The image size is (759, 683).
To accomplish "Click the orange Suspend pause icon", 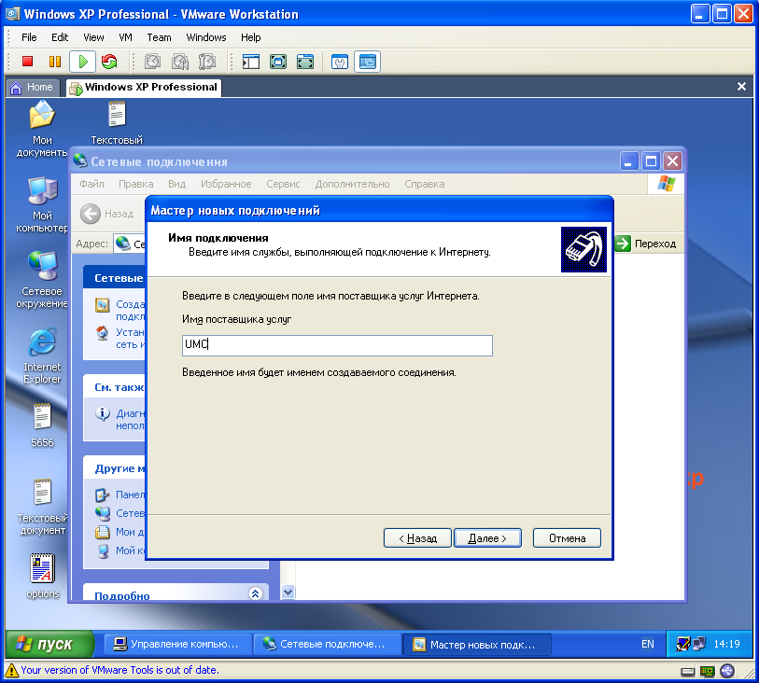I will [55, 62].
